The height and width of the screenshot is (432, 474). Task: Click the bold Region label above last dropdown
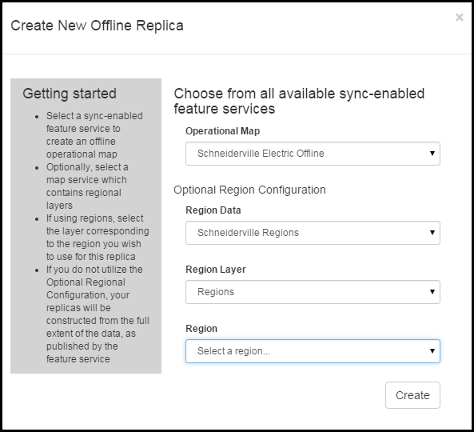tap(201, 329)
